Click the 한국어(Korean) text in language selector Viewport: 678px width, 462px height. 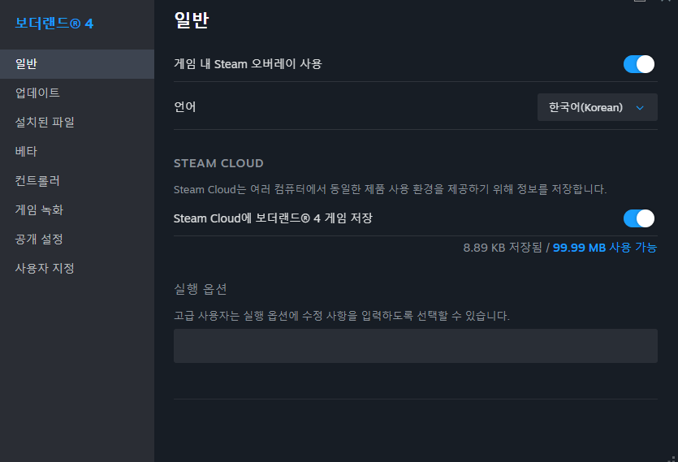(x=585, y=107)
